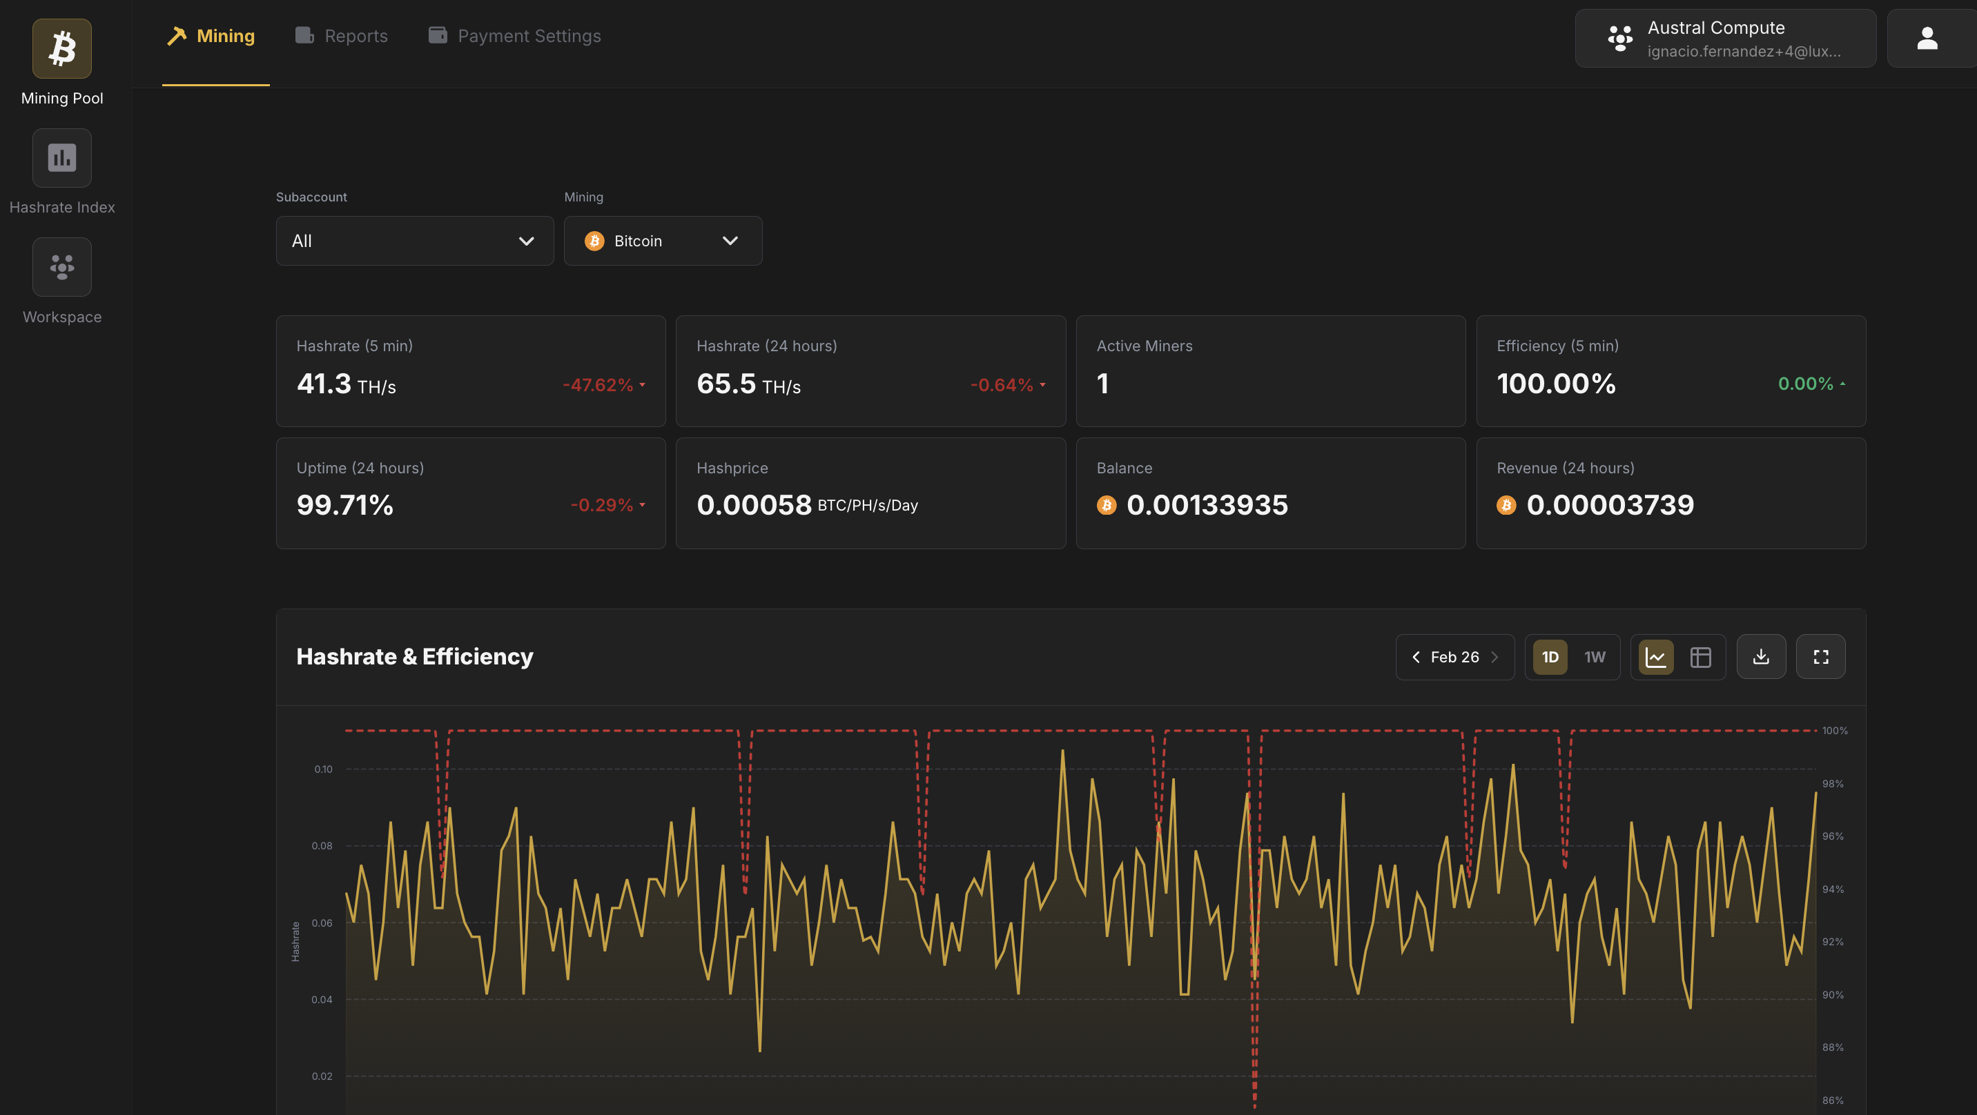Screen dimensions: 1977x1115
Task: Switch to the line chart view
Action: pos(1655,657)
